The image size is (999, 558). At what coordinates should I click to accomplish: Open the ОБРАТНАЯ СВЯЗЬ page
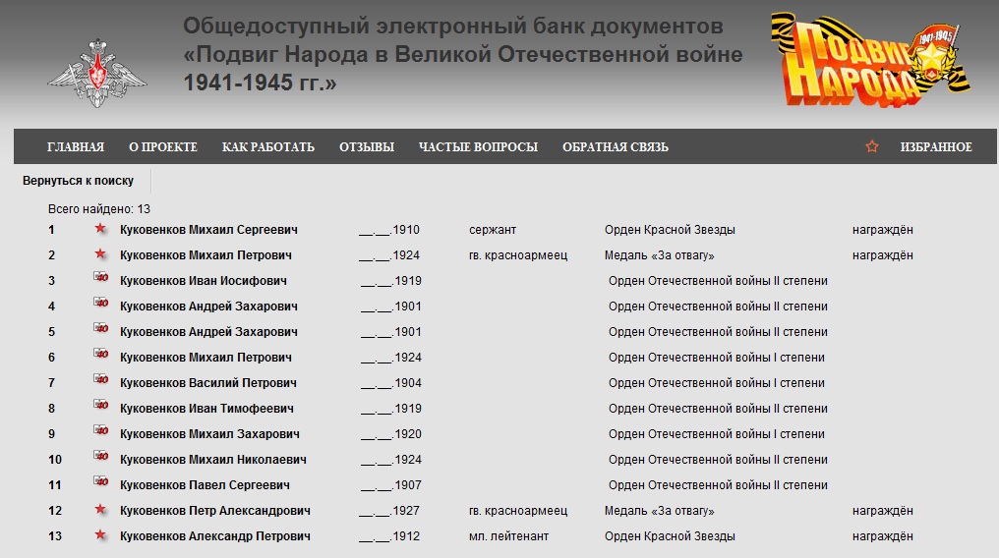pos(616,147)
